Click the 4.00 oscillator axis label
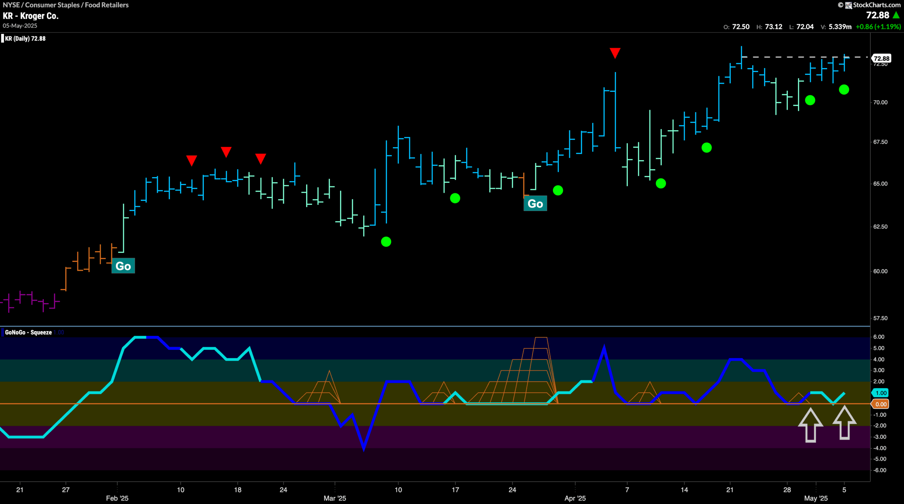 point(879,360)
